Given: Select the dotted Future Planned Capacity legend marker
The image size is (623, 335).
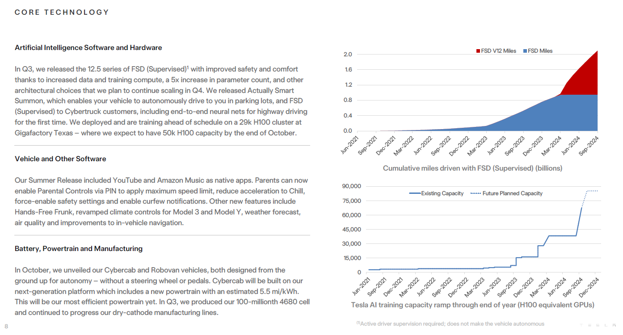Looking at the screenshot, I should pos(476,193).
